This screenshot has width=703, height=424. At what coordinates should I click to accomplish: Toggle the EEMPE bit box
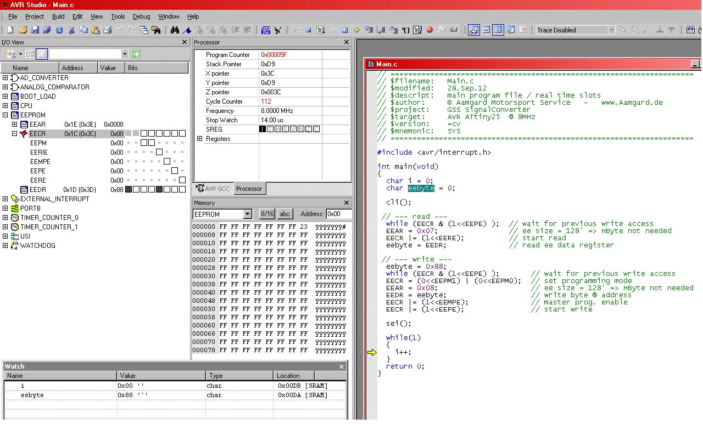click(167, 161)
